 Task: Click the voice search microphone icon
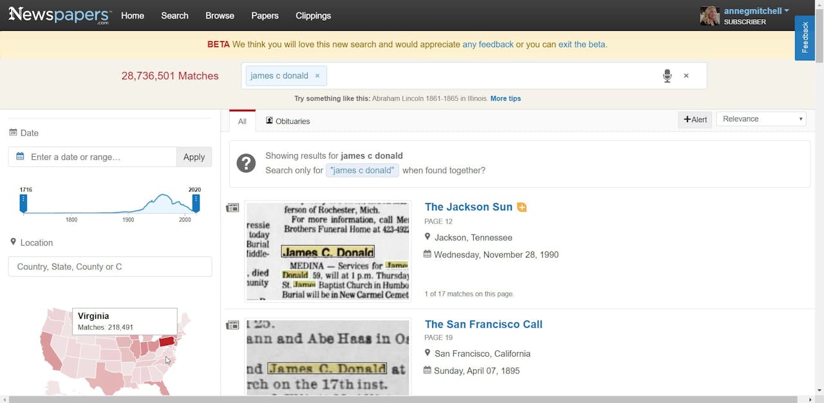(668, 76)
